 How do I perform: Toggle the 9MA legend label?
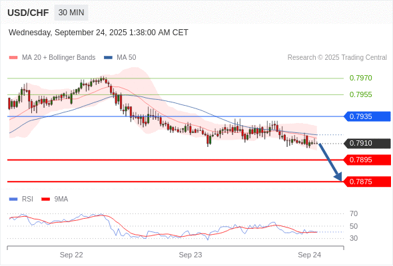point(61,199)
